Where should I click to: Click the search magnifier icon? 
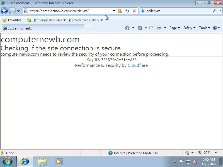[x=215, y=11]
